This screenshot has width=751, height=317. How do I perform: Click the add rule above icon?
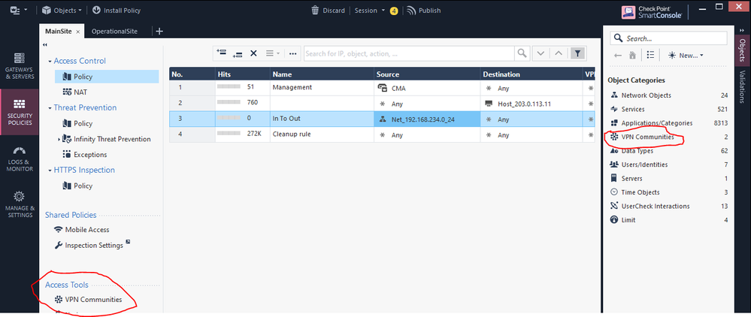coord(221,52)
